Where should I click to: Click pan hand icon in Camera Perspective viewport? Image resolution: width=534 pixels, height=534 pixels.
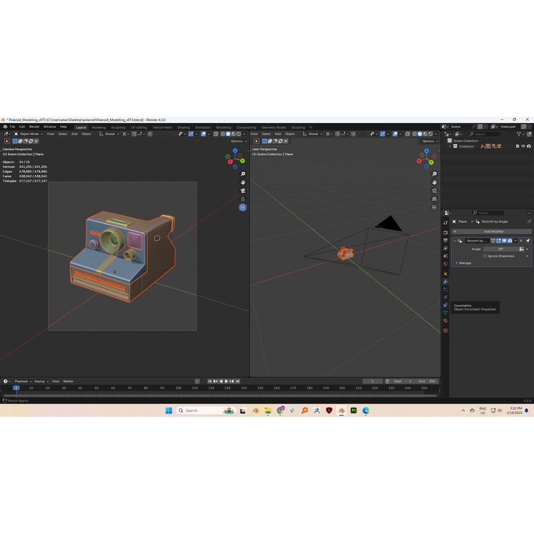(243, 182)
